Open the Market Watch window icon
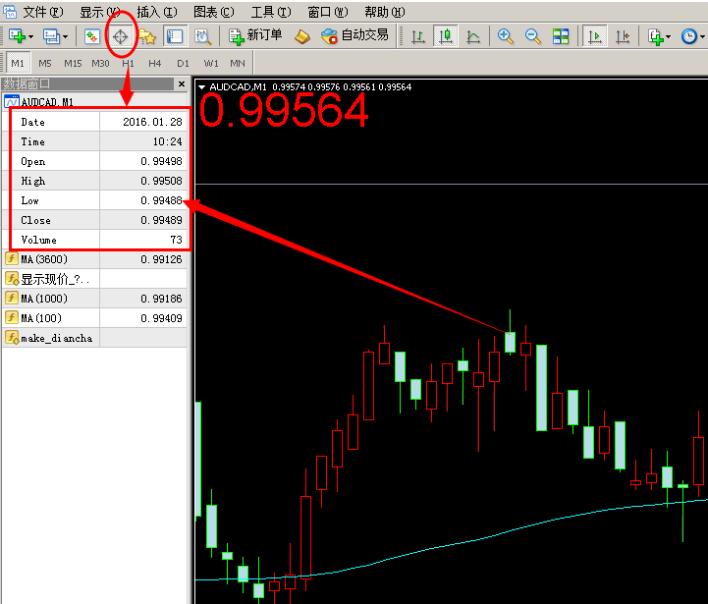 (x=92, y=36)
